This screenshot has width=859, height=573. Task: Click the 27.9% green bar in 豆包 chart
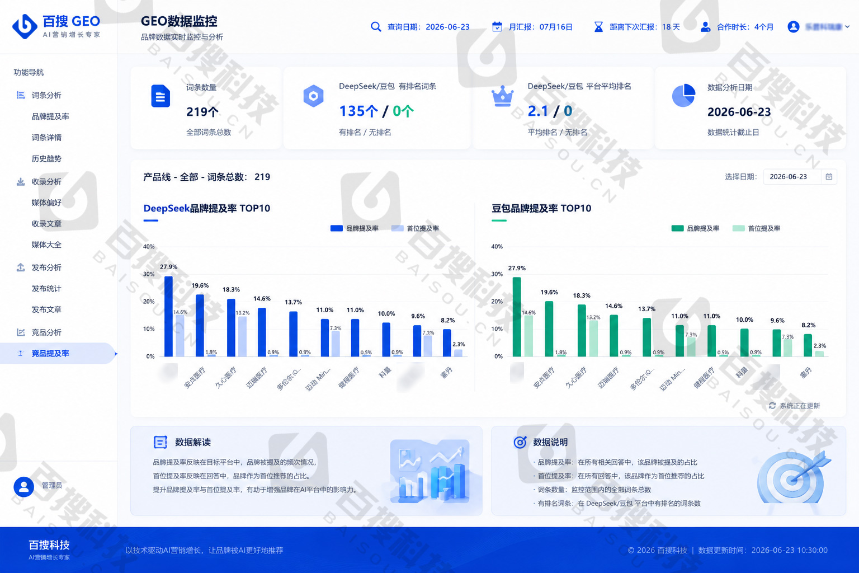click(x=517, y=317)
